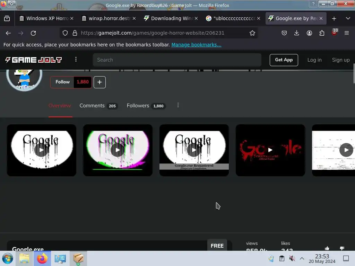Screen dimensions: 355x266
Task: Open the Followers 1,880 tab
Action: pos(146,106)
